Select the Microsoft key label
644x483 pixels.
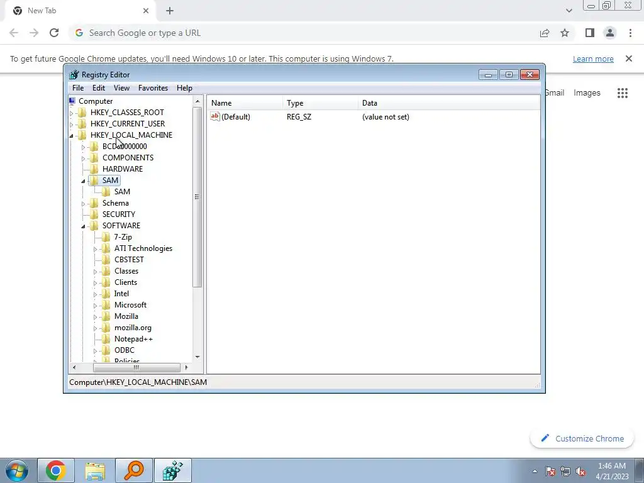point(130,305)
